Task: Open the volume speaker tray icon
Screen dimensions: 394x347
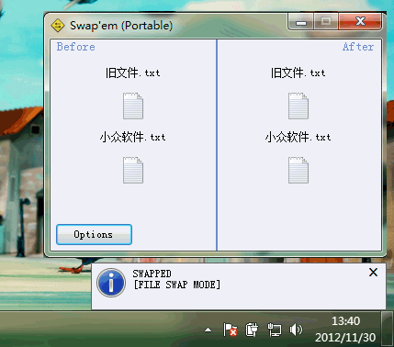Action: [x=296, y=330]
